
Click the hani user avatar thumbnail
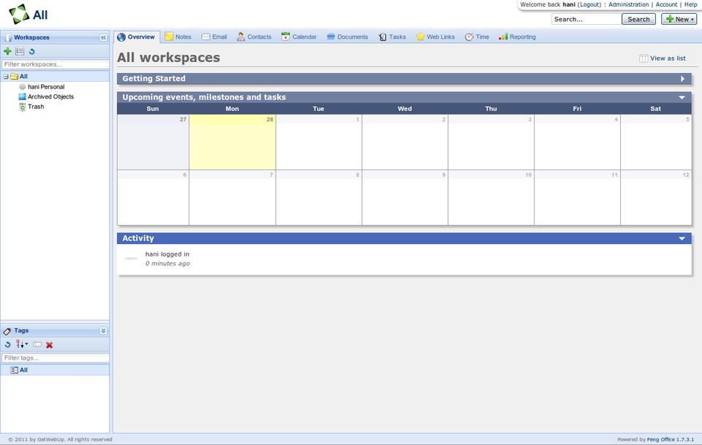(x=131, y=259)
